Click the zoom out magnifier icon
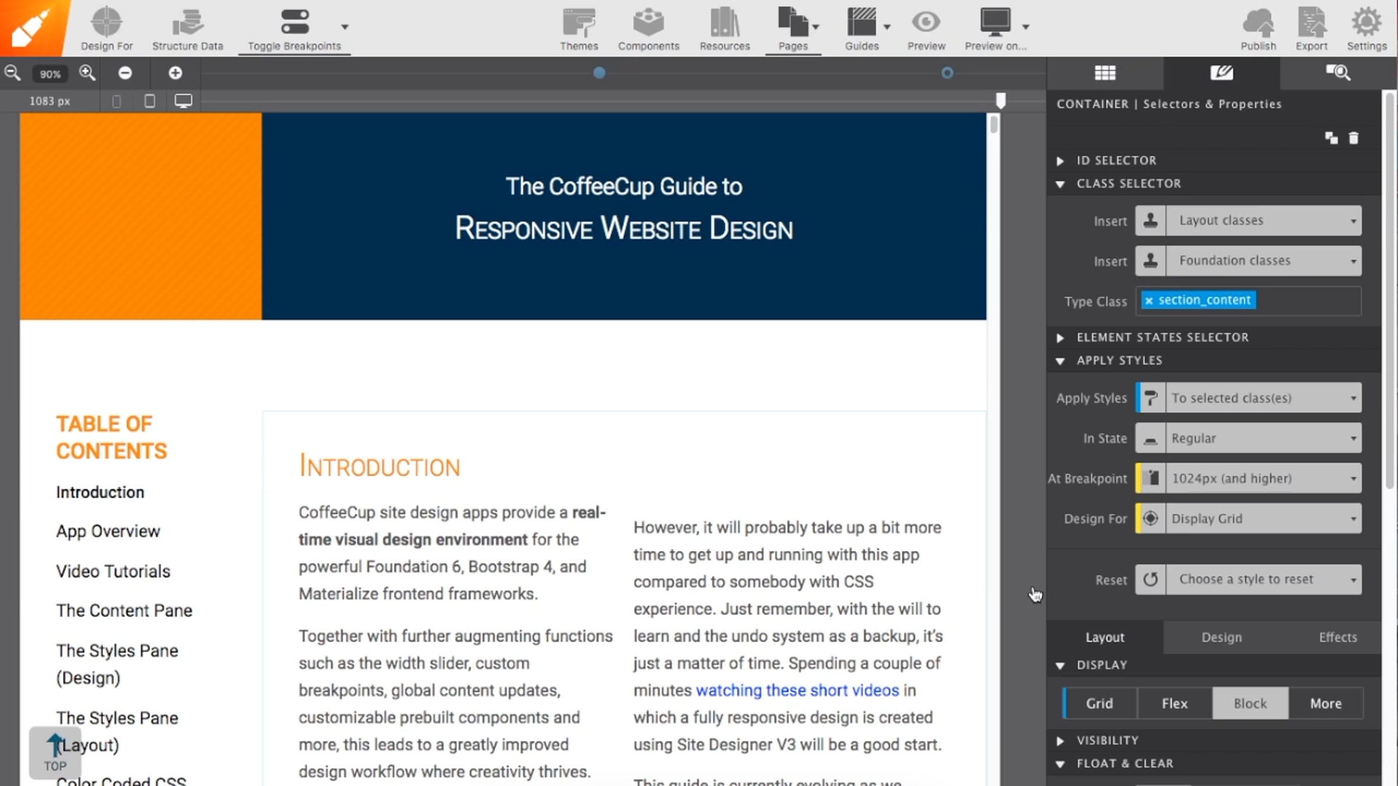 point(12,73)
